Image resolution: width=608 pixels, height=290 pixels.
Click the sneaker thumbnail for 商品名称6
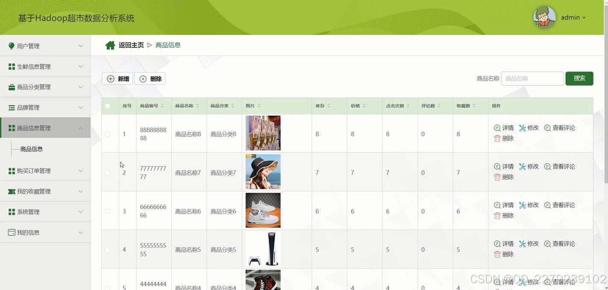tap(263, 210)
